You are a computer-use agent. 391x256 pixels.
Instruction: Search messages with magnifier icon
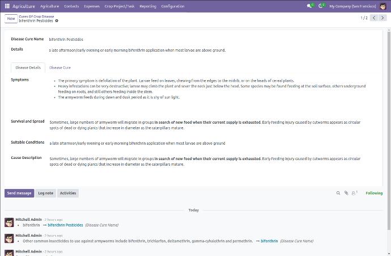pos(338,193)
